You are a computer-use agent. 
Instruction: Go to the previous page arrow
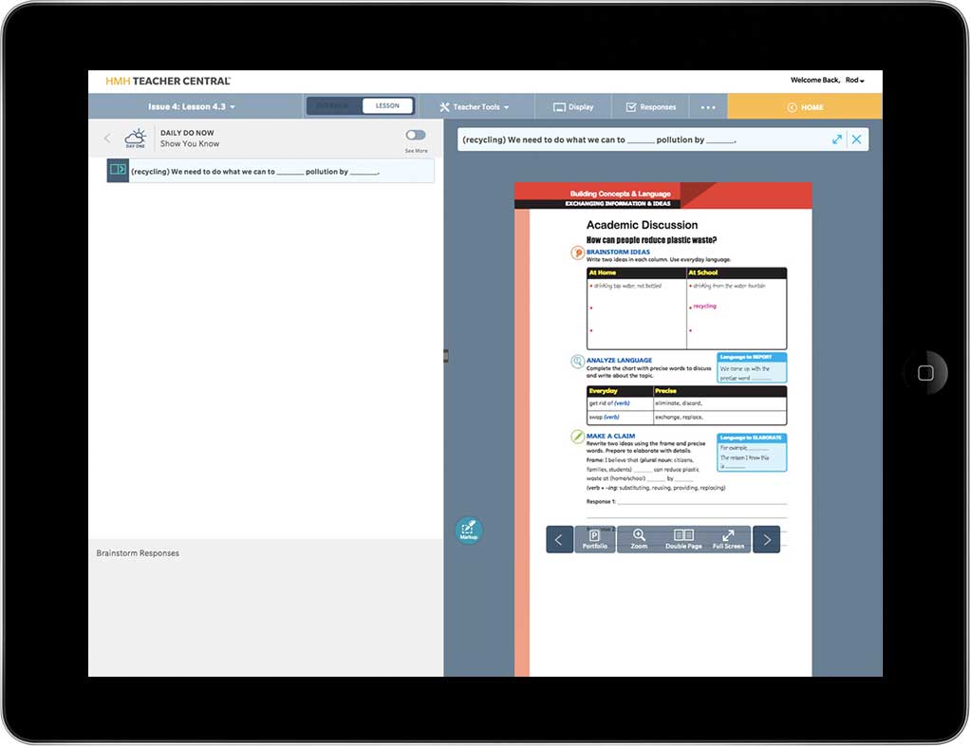click(559, 539)
